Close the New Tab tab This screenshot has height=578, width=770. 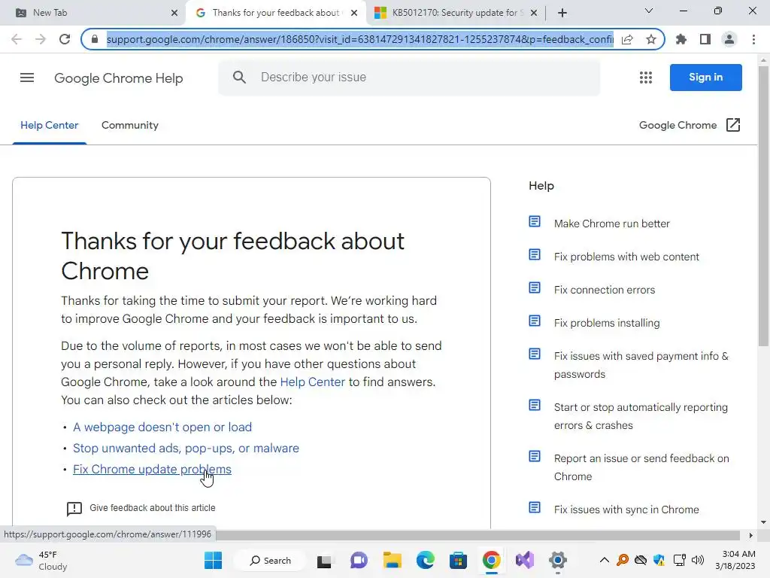tap(174, 13)
